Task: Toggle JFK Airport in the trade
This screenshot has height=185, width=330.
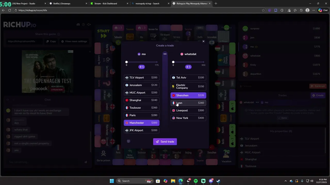Action: click(142, 130)
